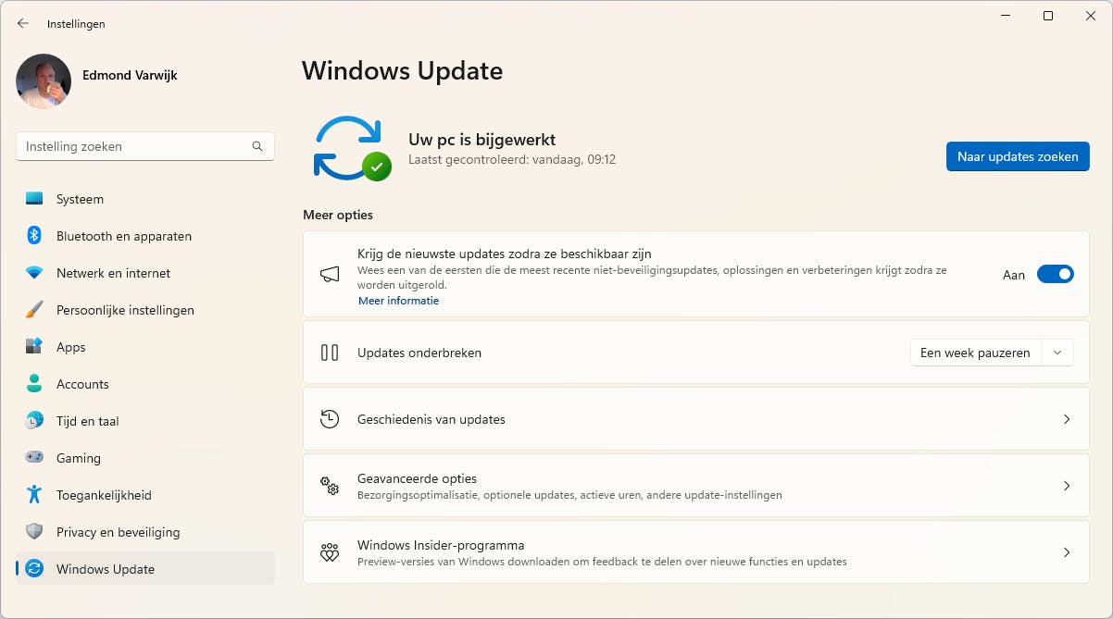Click the clock globe icon
The height and width of the screenshot is (619, 1113).
[34, 421]
